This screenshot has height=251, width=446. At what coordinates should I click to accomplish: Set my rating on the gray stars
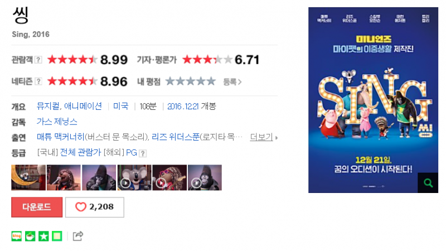190,81
